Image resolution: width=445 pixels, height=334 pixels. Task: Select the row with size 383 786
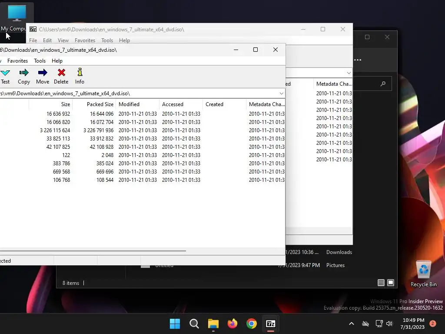(x=143, y=164)
